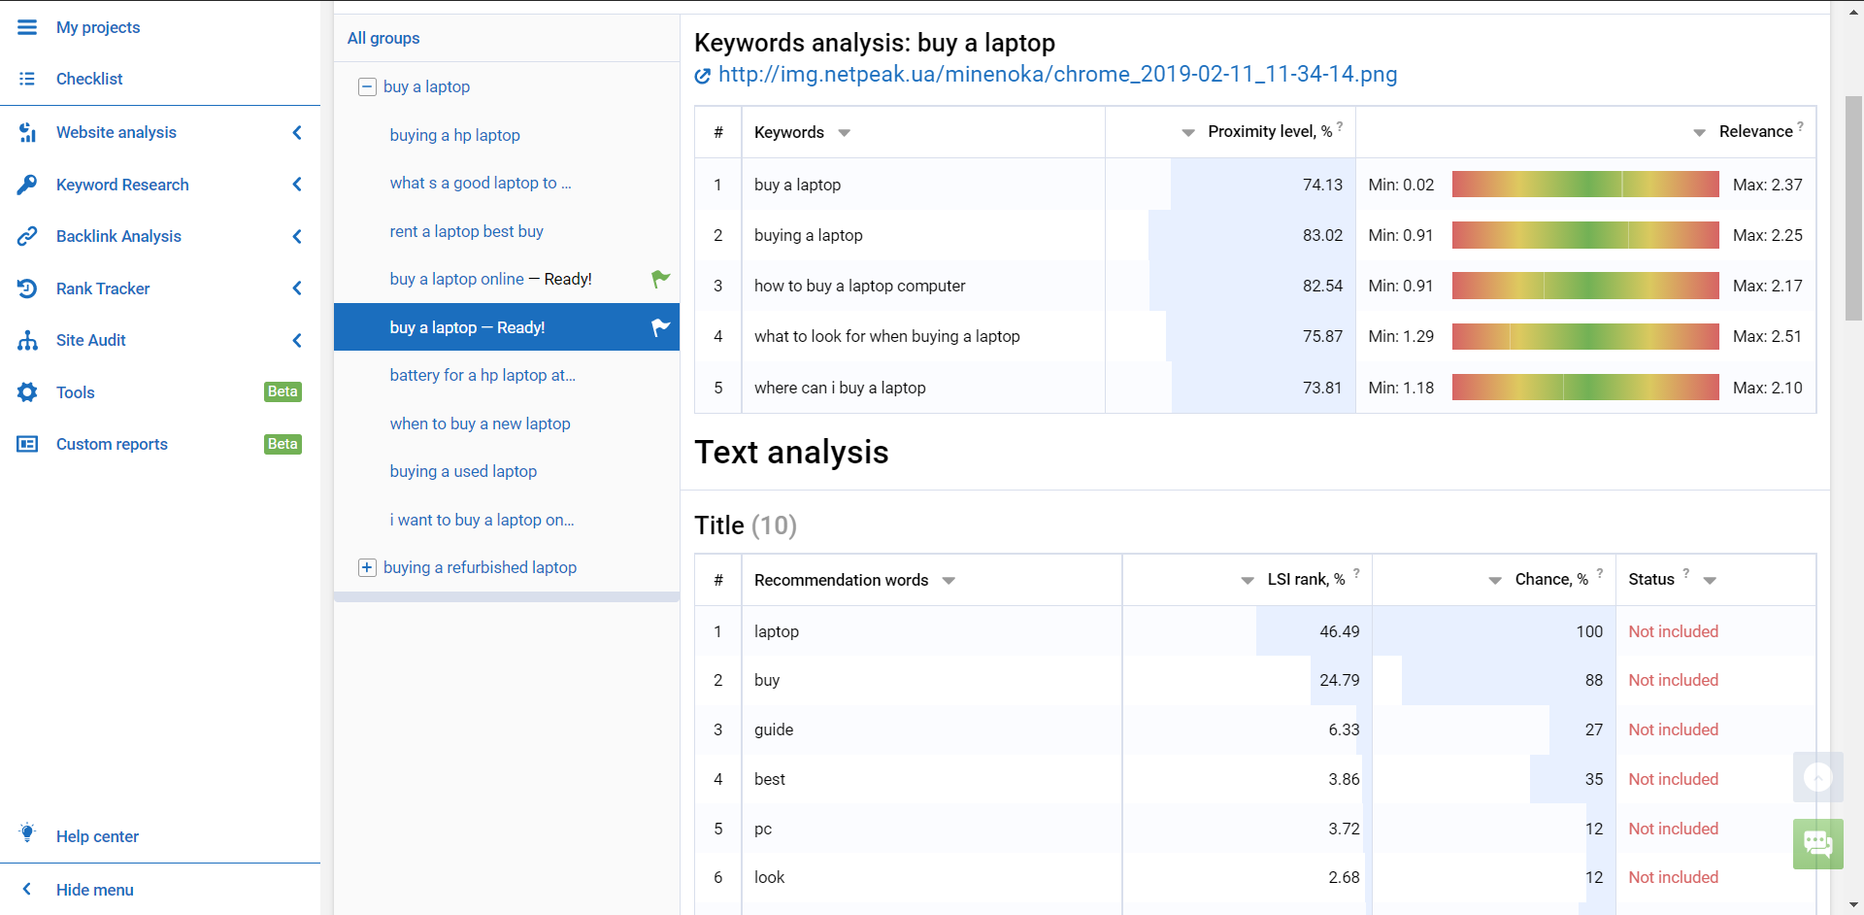Expand Backlink Analysis submenu chevron
Image resolution: width=1864 pixels, height=915 pixels.
click(x=297, y=236)
